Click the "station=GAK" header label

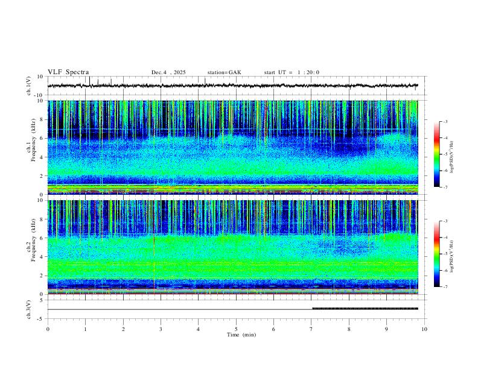224,72
